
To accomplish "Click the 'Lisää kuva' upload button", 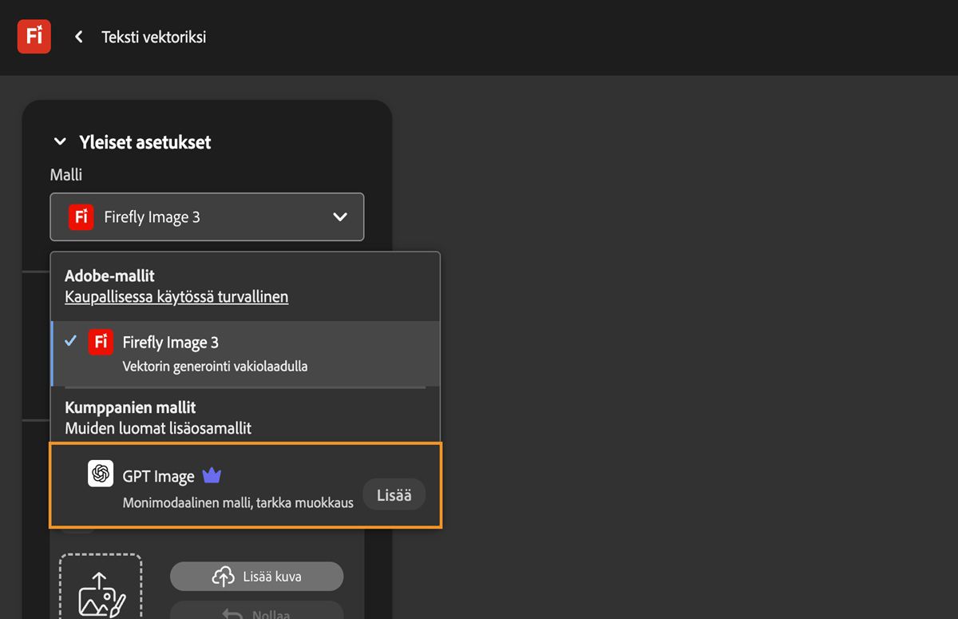I will [x=256, y=576].
